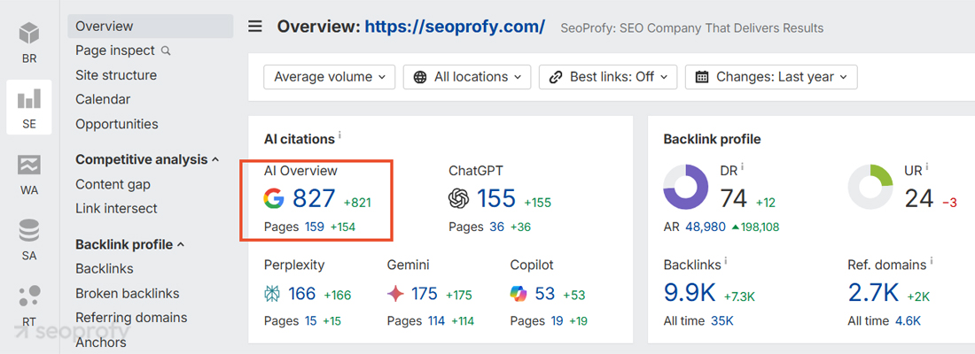Open the Average volume dropdown
Viewport: 975px width, 354px height.
(x=330, y=77)
